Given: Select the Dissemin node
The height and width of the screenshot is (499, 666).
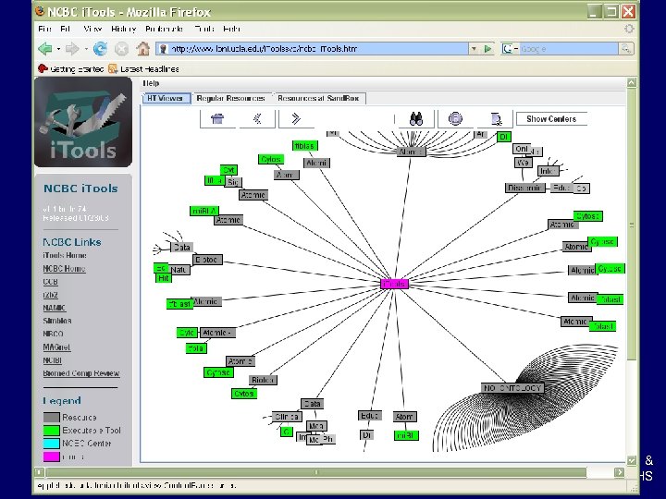Looking at the screenshot, I should pyautogui.click(x=525, y=188).
